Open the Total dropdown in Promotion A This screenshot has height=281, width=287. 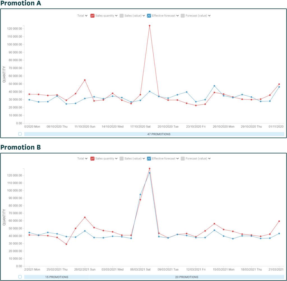tap(82, 16)
